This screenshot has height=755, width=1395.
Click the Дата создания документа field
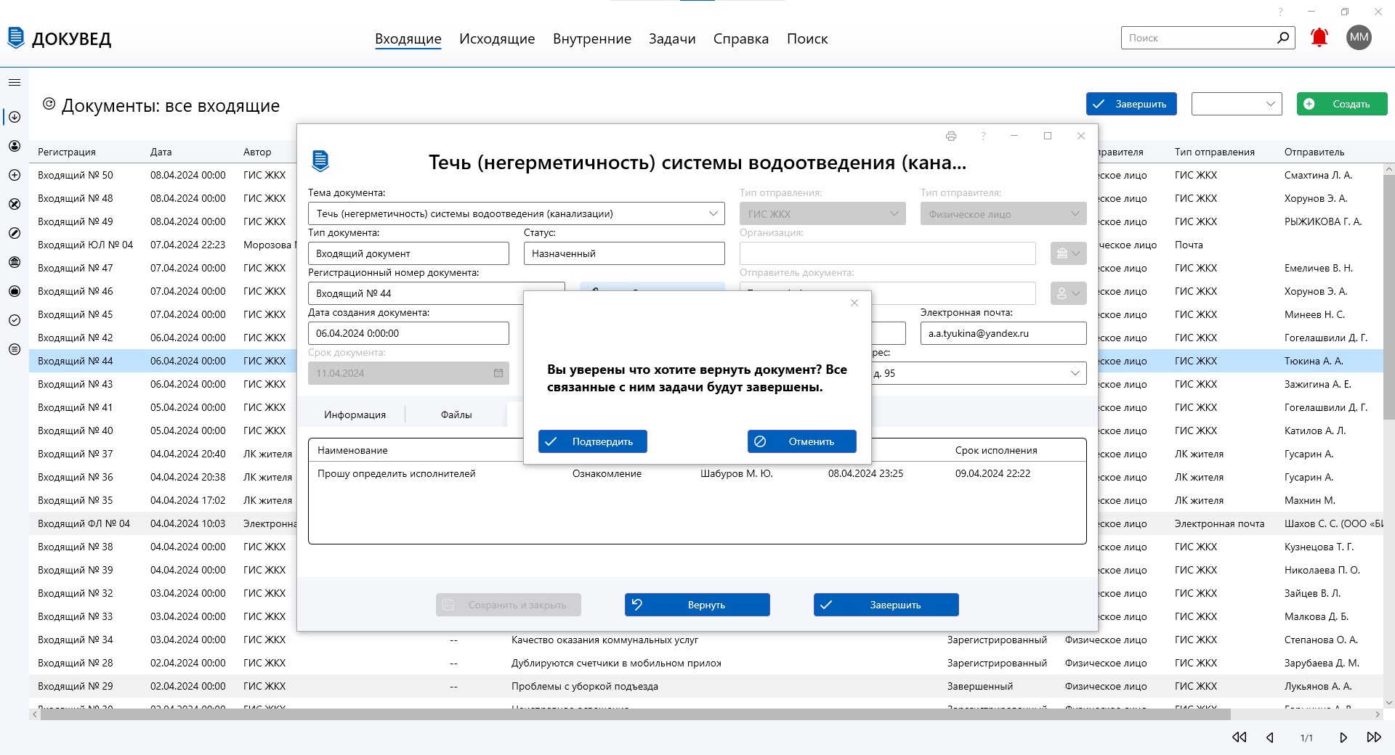point(408,333)
